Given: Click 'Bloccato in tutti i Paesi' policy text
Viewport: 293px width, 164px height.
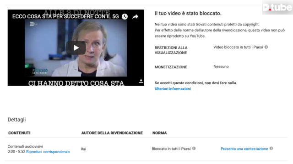Looking at the screenshot, I should [x=171, y=149].
